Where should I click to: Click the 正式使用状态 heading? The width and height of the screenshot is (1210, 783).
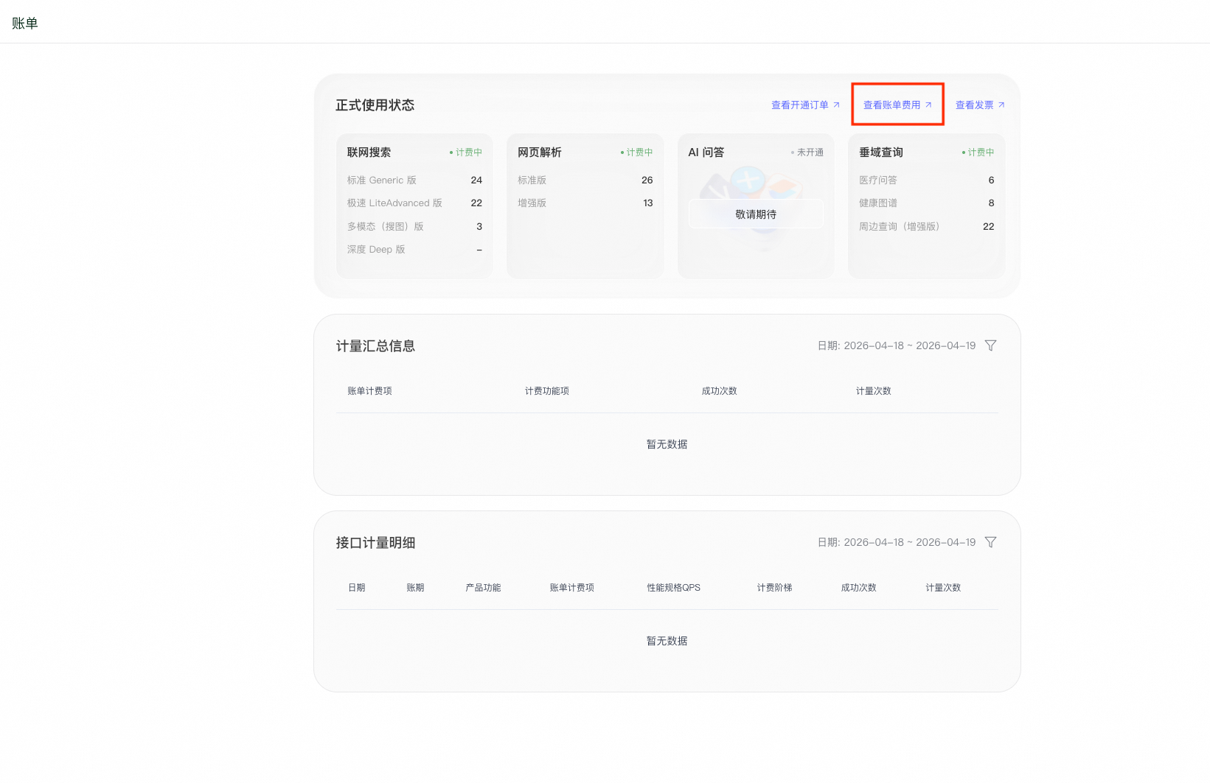(x=375, y=105)
